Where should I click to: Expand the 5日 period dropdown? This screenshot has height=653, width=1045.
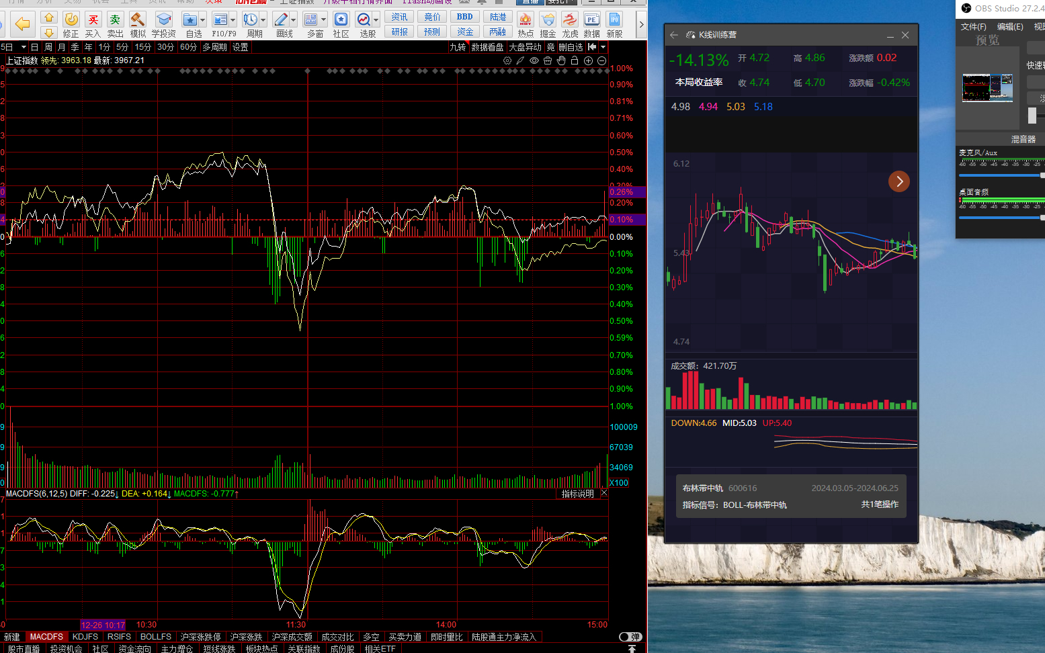click(x=24, y=47)
